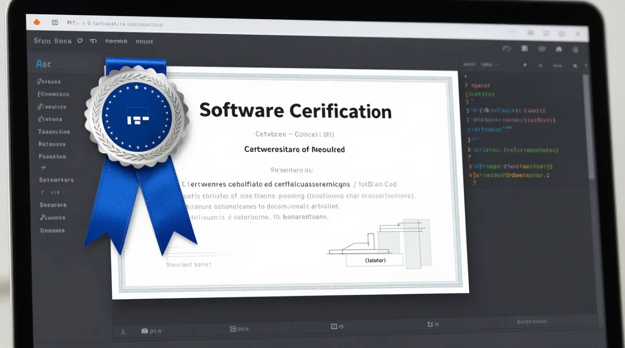Screen dimensions: 625x348
Task: Click the square outline icon beside the orange logo
Action: click(x=55, y=22)
